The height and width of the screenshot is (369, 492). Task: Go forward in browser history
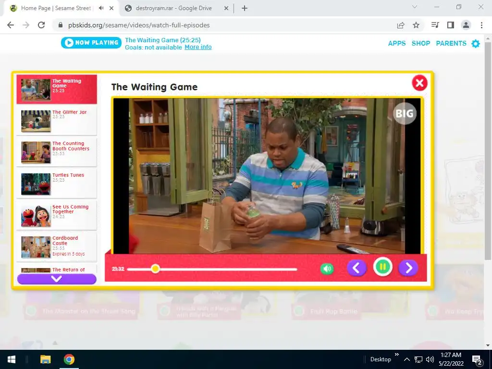pos(26,25)
